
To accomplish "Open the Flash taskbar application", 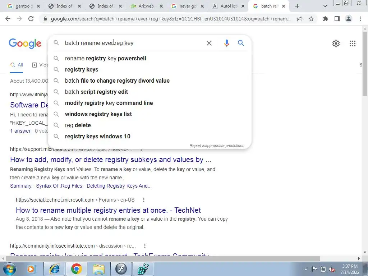I will pos(121,269).
